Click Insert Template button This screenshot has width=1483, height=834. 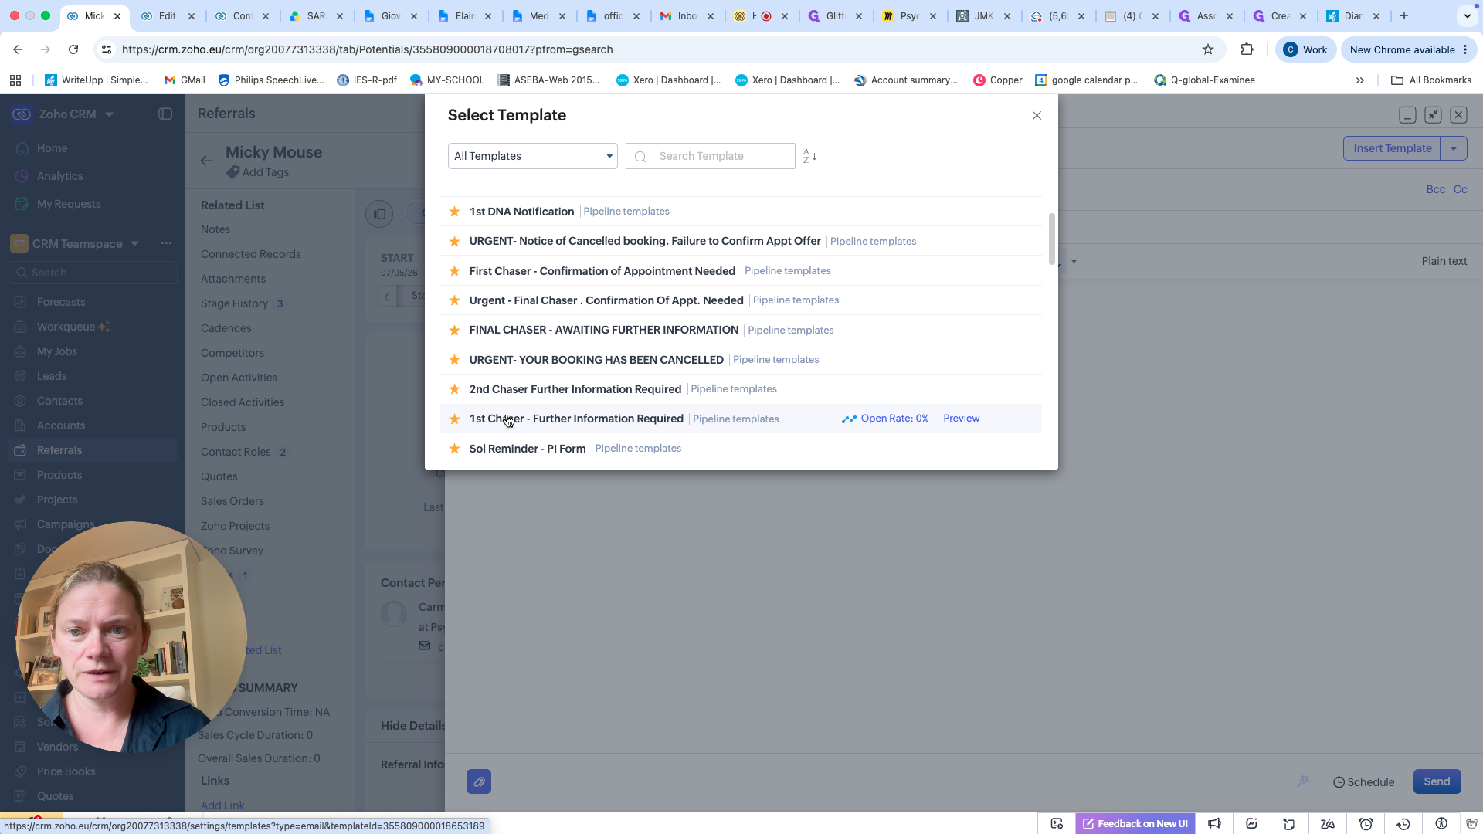click(1392, 148)
